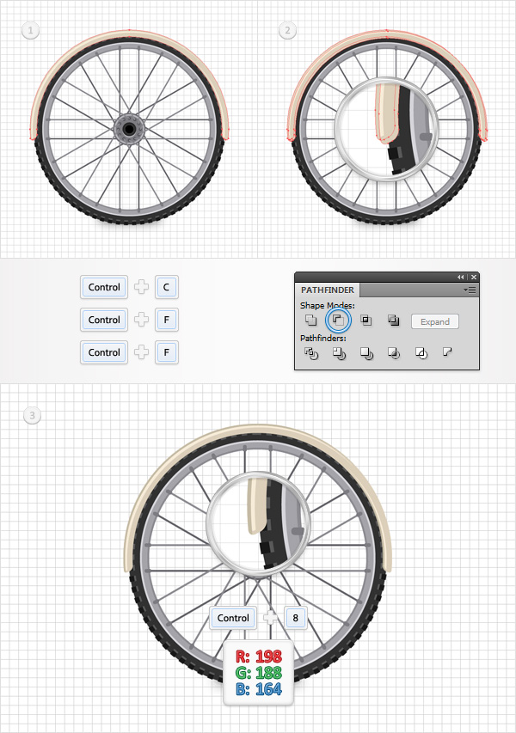Click the Control key beside 8
This screenshot has width=516, height=733.
[233, 618]
